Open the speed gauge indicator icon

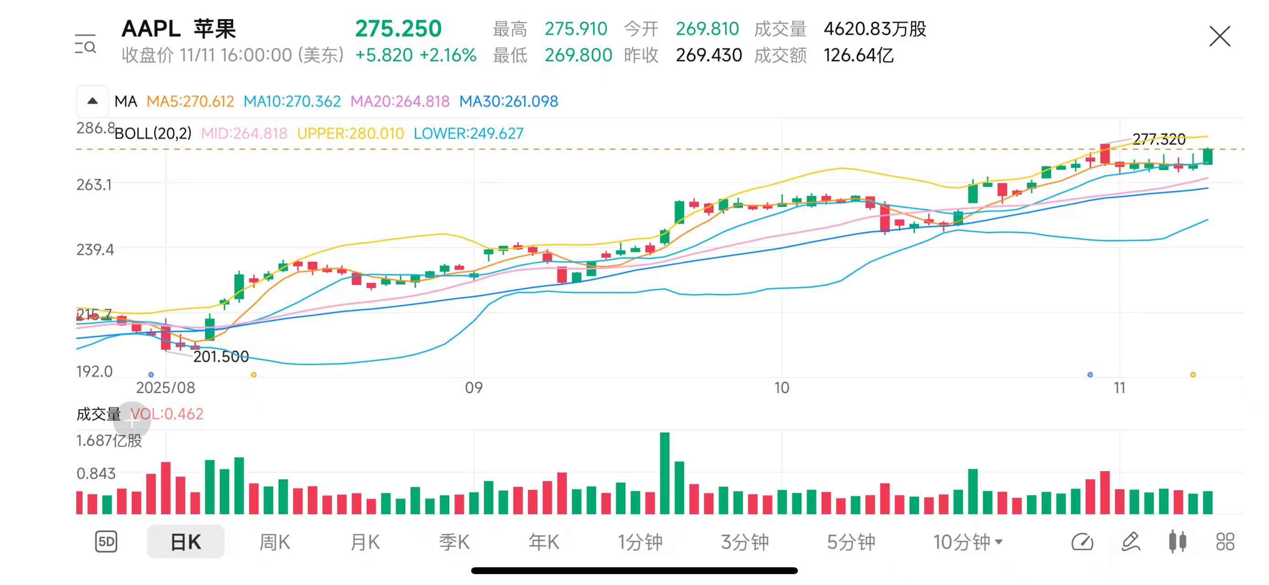click(x=1082, y=541)
